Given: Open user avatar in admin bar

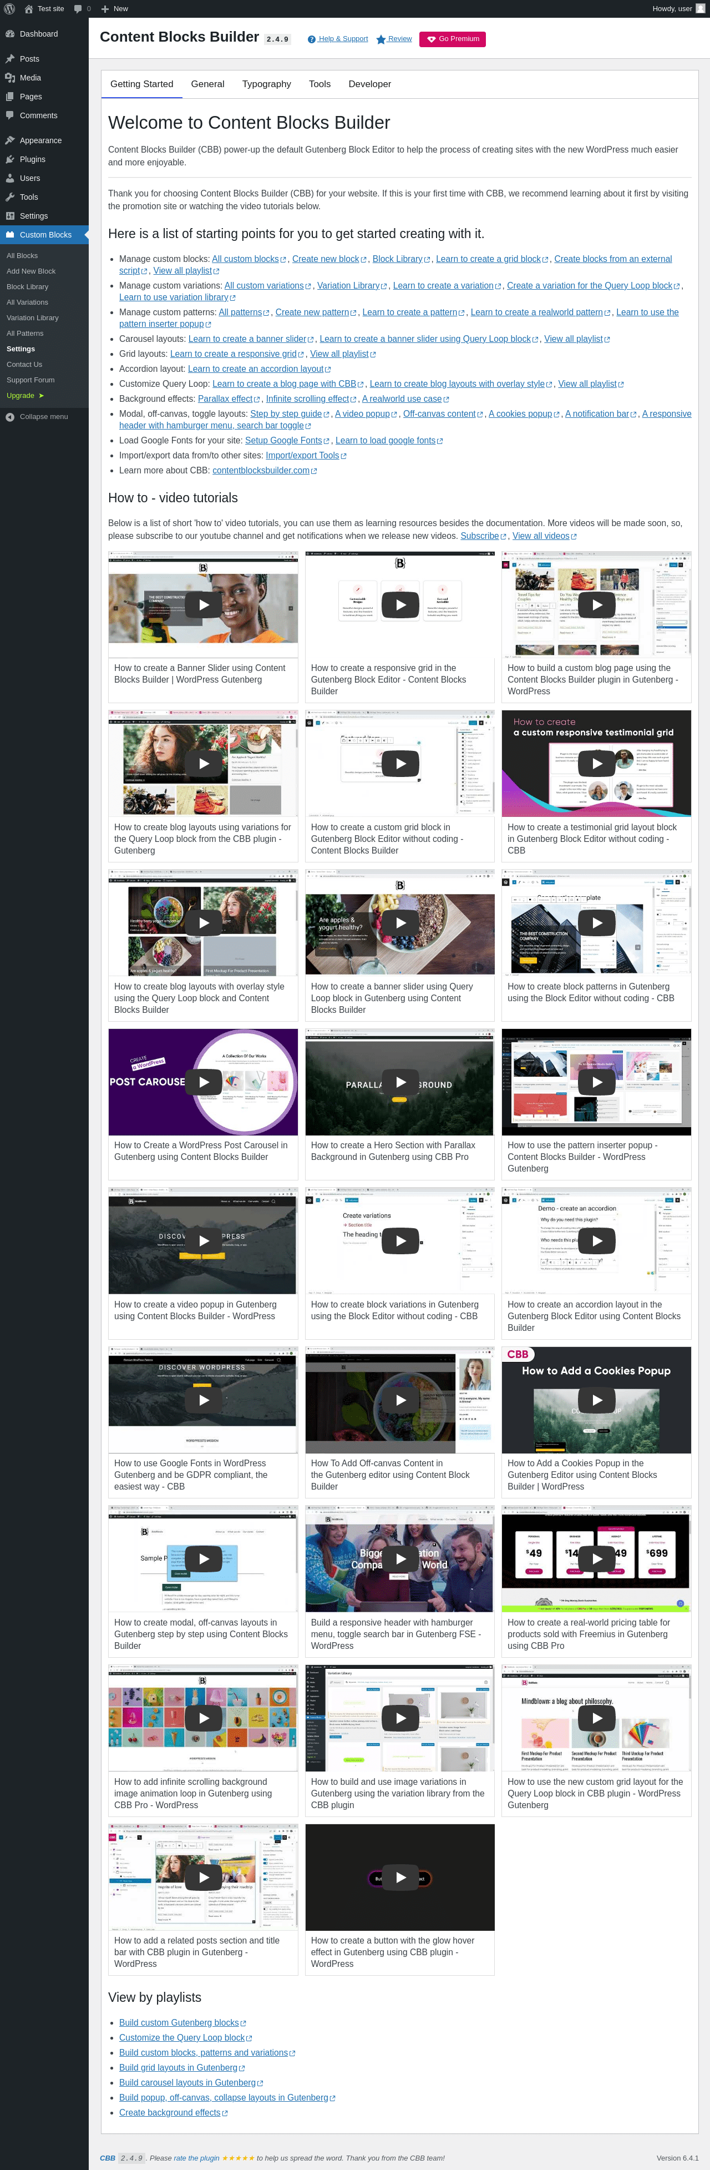Looking at the screenshot, I should point(700,8).
